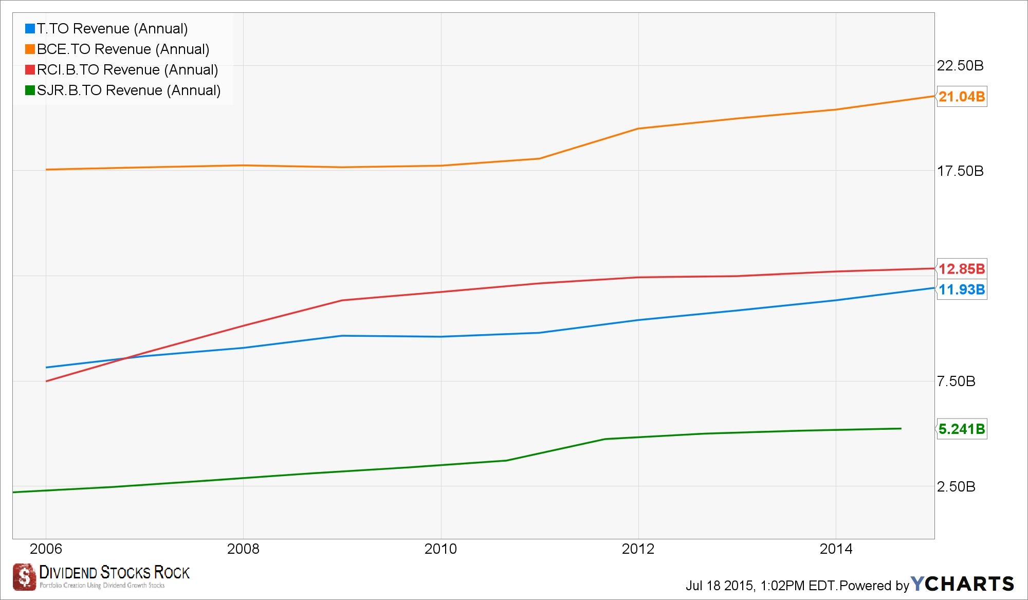Click the Dividend Stocks Rock dollar logo icon
This screenshot has width=1028, height=600.
pos(24,576)
